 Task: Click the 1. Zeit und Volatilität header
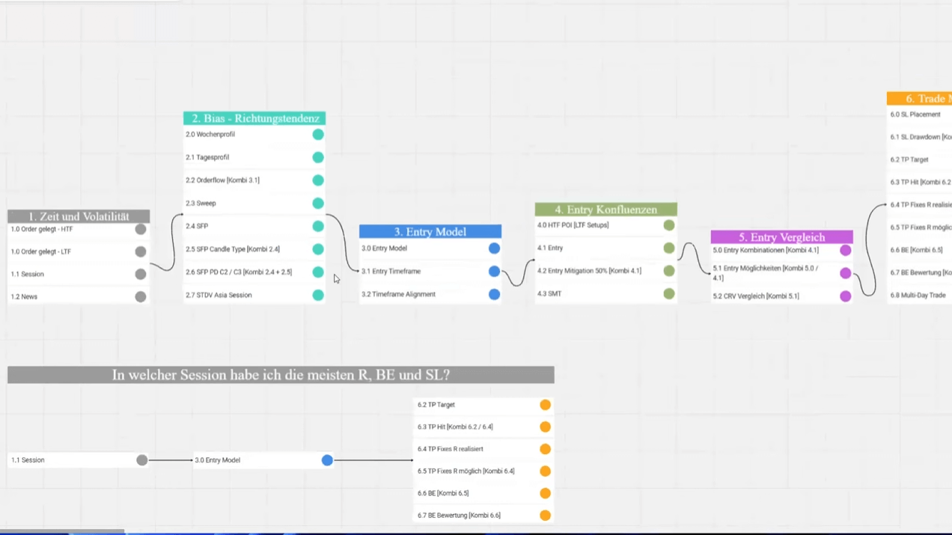pos(79,216)
